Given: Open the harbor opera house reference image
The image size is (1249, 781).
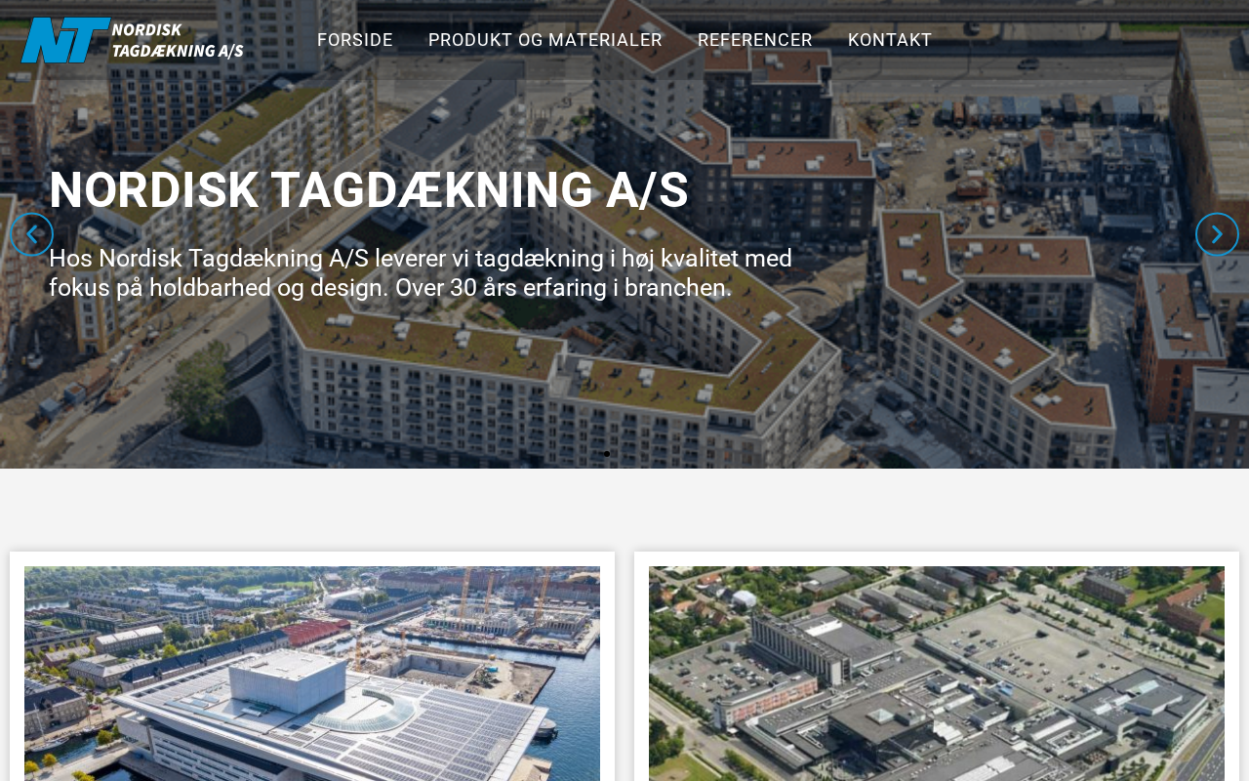Looking at the screenshot, I should 312,674.
